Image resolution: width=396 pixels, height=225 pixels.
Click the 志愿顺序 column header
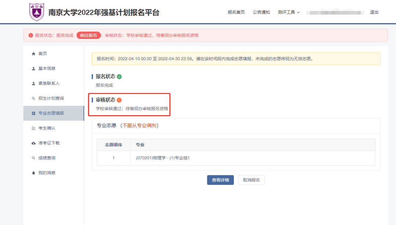point(114,145)
